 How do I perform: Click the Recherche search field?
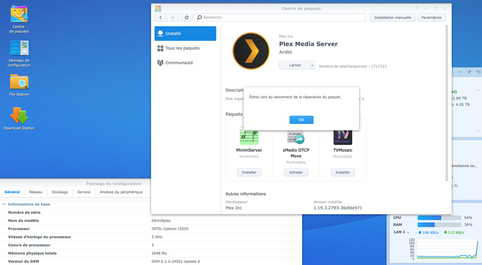pos(280,18)
